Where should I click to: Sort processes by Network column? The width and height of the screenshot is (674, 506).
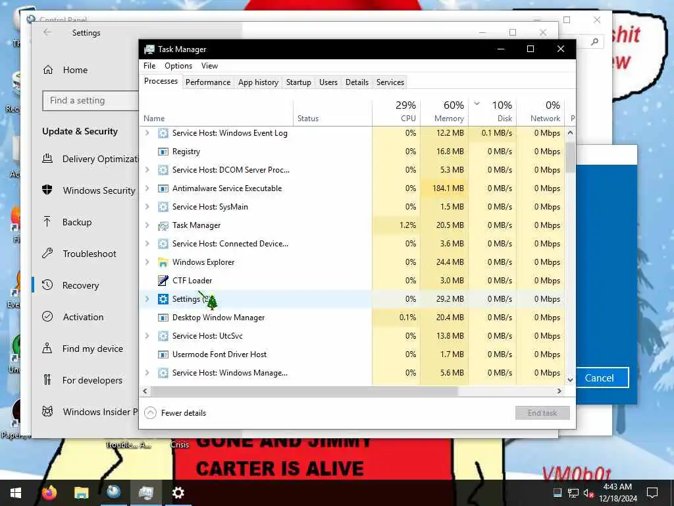(541, 112)
